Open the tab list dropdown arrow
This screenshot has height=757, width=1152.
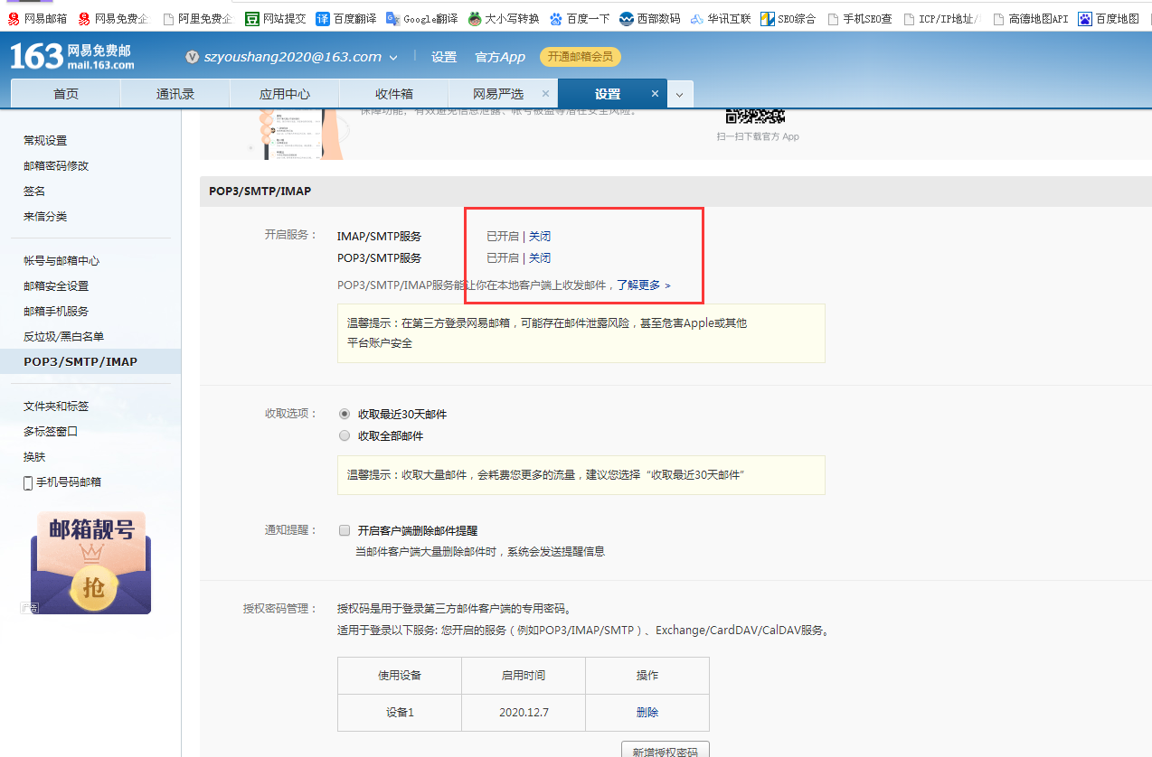(680, 94)
